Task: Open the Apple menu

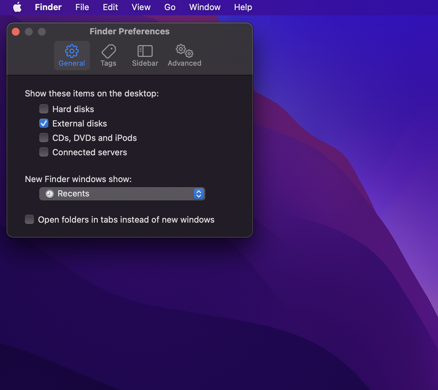Action: point(17,7)
